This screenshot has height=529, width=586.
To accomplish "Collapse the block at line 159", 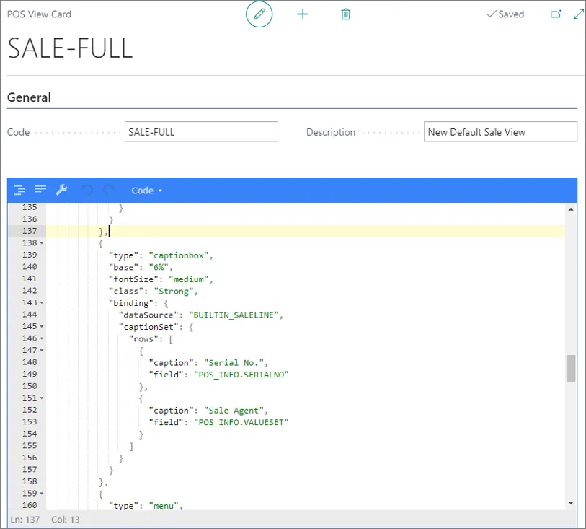I will click(x=42, y=494).
